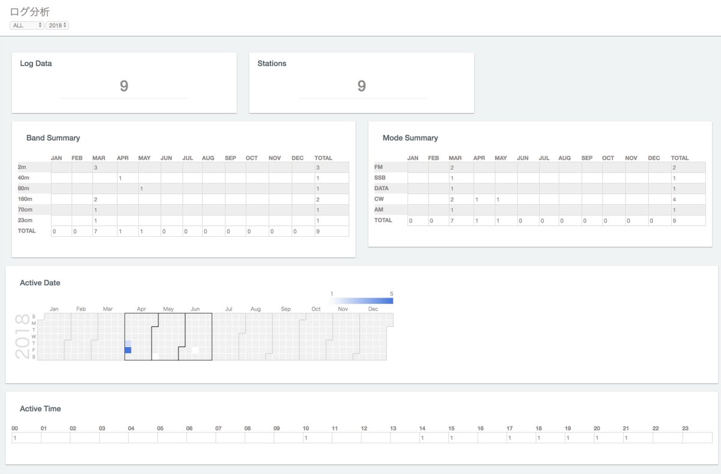Click the 160m MAR cell showing 2
The width and height of the screenshot is (721, 474).
pos(105,199)
